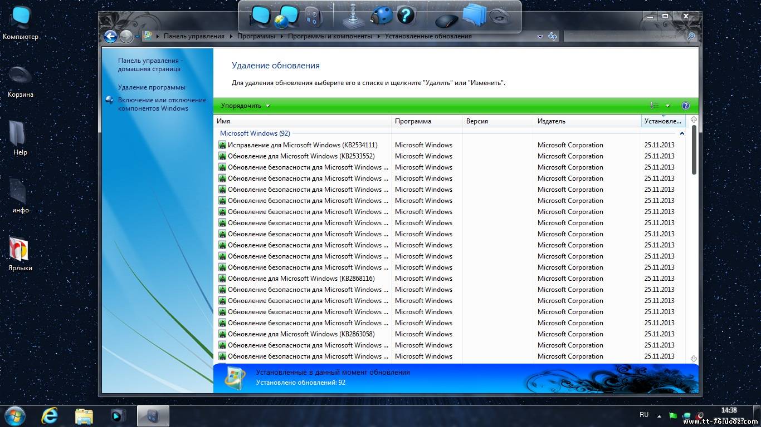
Task: Click the Программы breadcrumb in address bar
Action: click(x=256, y=37)
